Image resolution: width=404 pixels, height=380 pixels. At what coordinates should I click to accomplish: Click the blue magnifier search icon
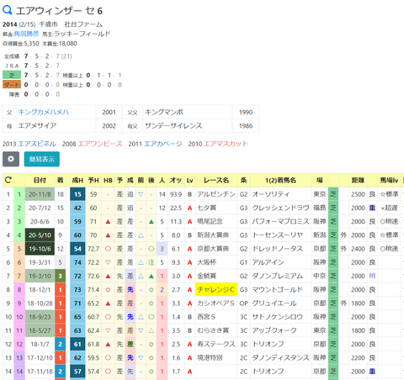pyautogui.click(x=8, y=10)
